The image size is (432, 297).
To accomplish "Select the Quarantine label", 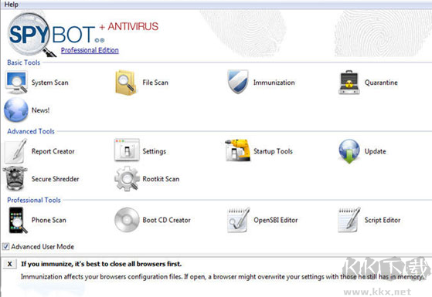I will [x=381, y=83].
